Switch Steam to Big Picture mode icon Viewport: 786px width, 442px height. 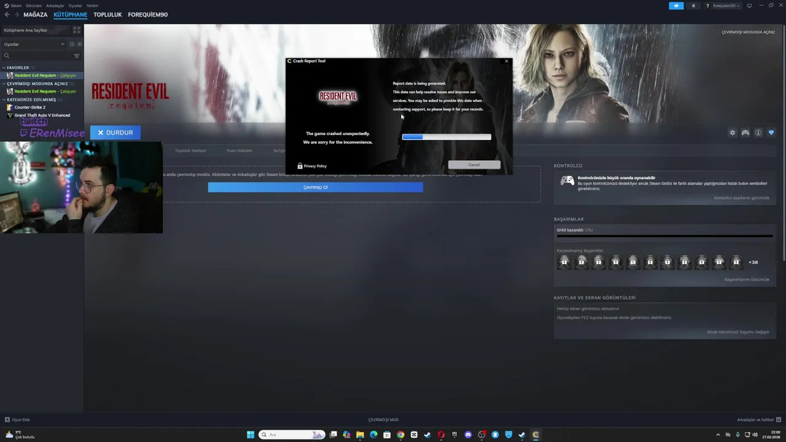[x=749, y=6]
